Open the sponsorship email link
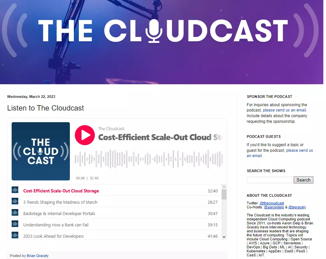Screen dimensions: 326x259 (284, 110)
